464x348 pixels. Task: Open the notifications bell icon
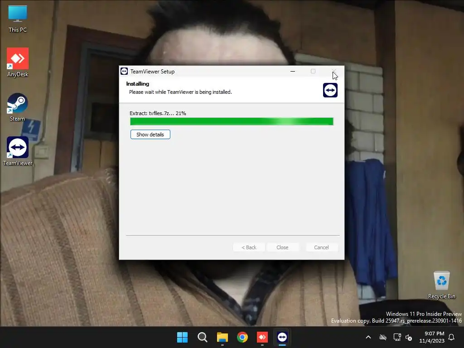point(452,337)
